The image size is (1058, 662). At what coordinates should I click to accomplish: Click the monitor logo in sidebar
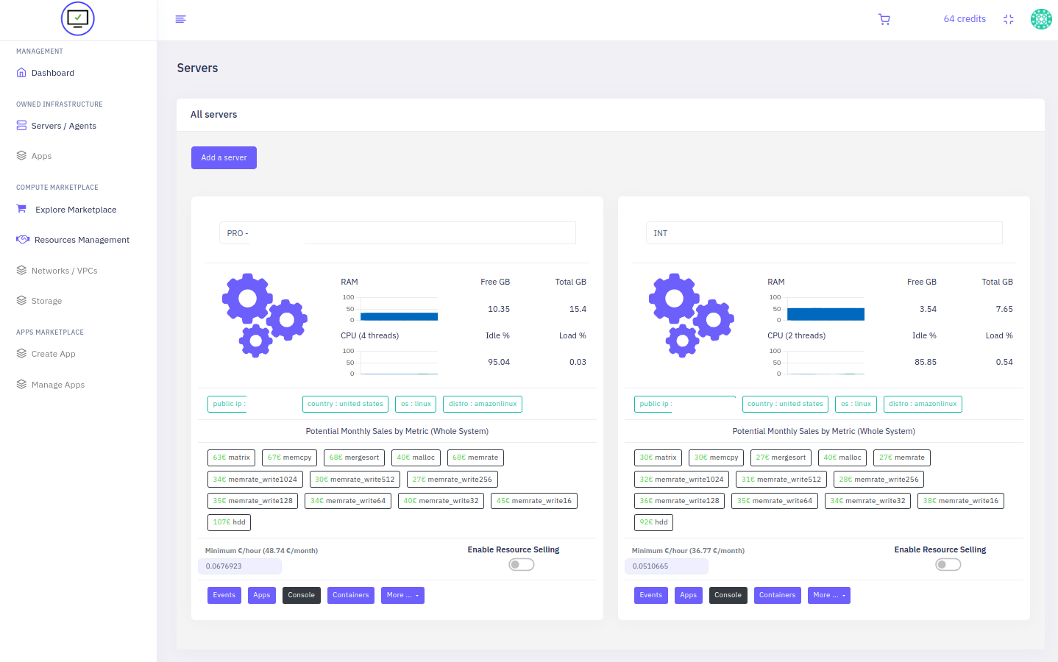[x=78, y=19]
